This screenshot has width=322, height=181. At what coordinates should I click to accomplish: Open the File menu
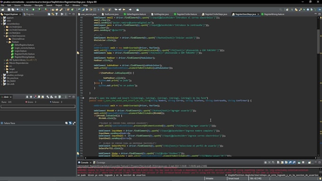click(x=2, y=5)
